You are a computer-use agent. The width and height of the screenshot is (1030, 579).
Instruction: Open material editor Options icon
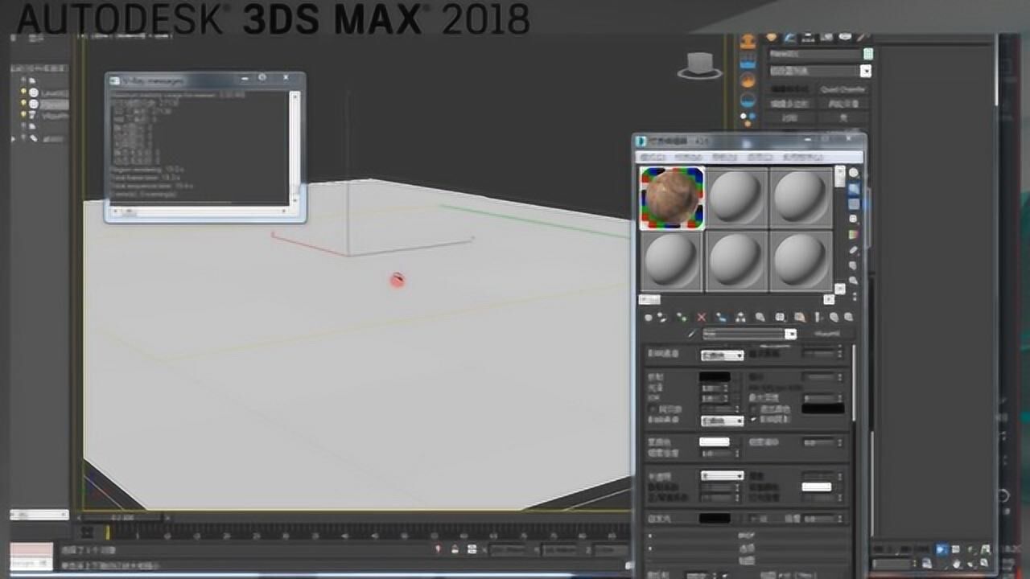[854, 265]
